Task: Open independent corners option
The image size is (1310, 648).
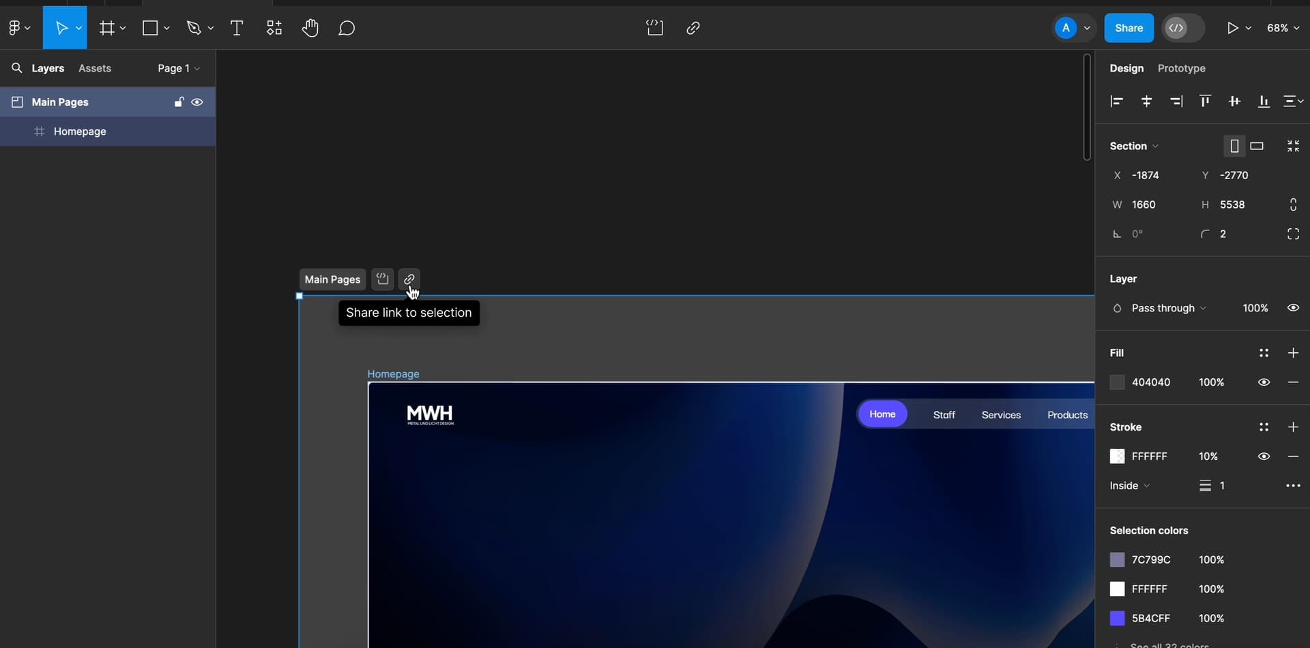Action: pos(1293,234)
